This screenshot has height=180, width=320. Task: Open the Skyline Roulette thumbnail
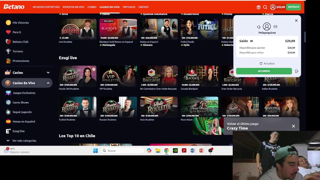coord(240,107)
